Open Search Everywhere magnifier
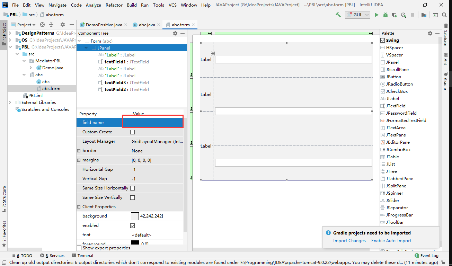 (x=444, y=15)
